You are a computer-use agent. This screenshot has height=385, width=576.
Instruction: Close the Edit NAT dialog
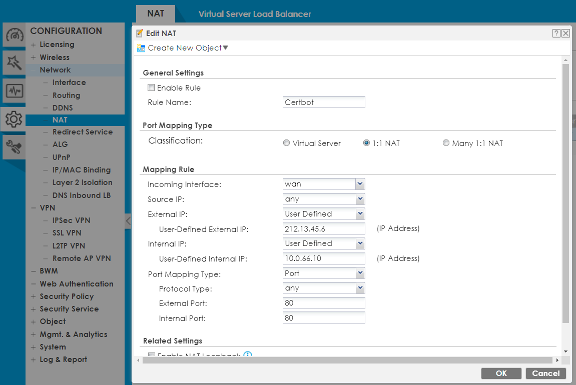point(565,33)
